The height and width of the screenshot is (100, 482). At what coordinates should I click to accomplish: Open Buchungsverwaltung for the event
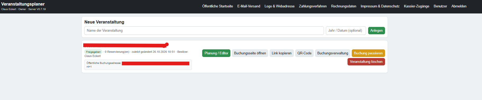pos(333,53)
